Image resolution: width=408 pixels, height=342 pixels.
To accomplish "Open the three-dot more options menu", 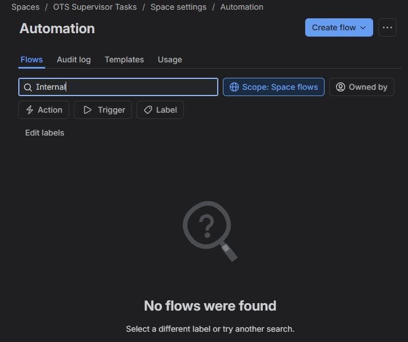I will (387, 27).
